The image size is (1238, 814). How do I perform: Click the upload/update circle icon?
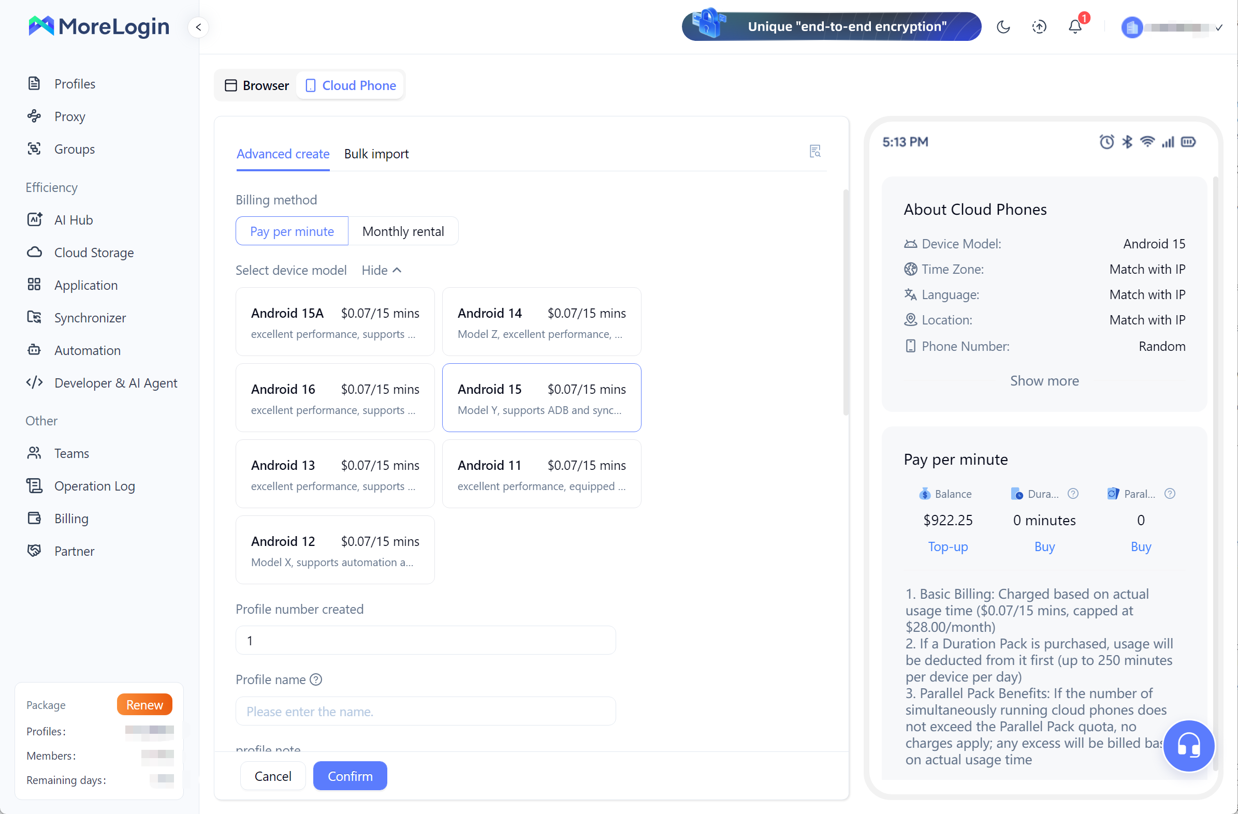[x=1039, y=27]
